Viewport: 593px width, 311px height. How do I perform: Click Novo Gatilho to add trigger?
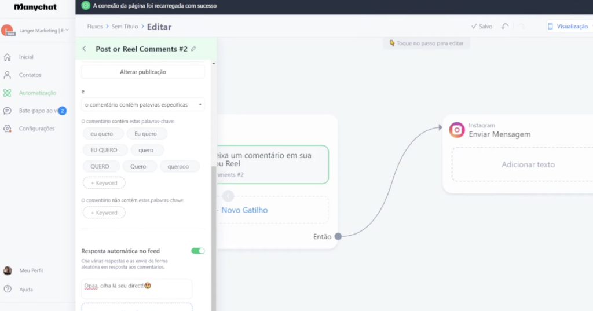[244, 210]
